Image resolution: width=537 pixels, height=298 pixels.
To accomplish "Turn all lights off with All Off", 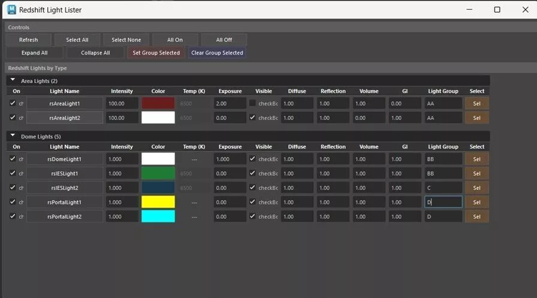I will (x=224, y=40).
